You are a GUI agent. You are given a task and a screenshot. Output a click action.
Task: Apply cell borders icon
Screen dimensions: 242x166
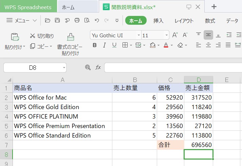point(125,45)
